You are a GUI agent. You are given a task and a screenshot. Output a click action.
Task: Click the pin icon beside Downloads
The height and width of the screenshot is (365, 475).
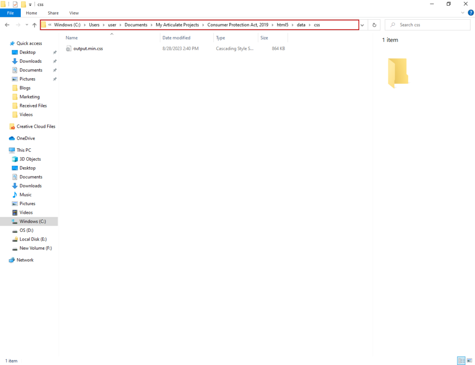(55, 61)
